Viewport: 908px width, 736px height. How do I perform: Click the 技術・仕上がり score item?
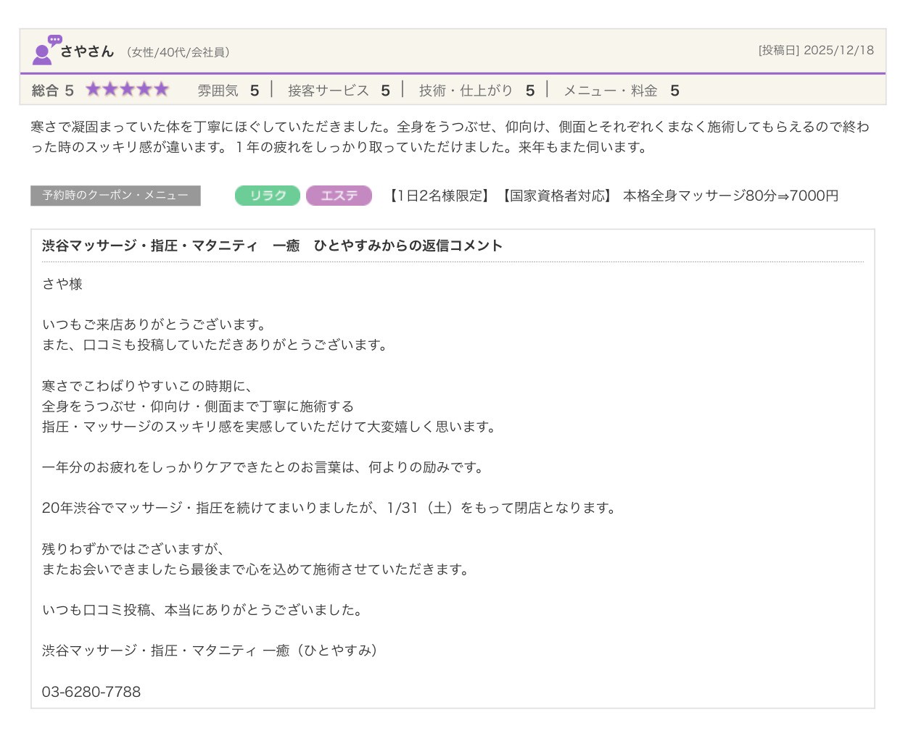point(476,91)
